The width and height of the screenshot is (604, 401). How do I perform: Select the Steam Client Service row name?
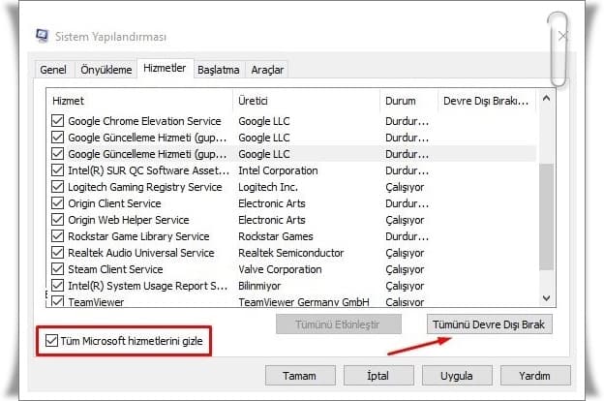[x=115, y=269]
